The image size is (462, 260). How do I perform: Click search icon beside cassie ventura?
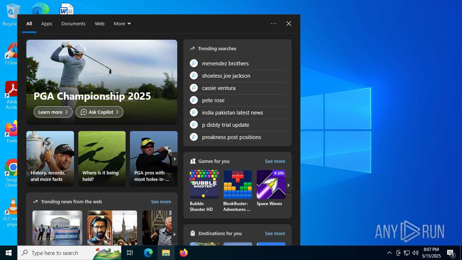[194, 88]
